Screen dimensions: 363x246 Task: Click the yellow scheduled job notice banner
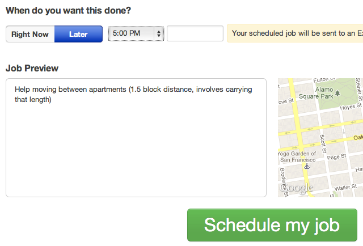click(295, 33)
